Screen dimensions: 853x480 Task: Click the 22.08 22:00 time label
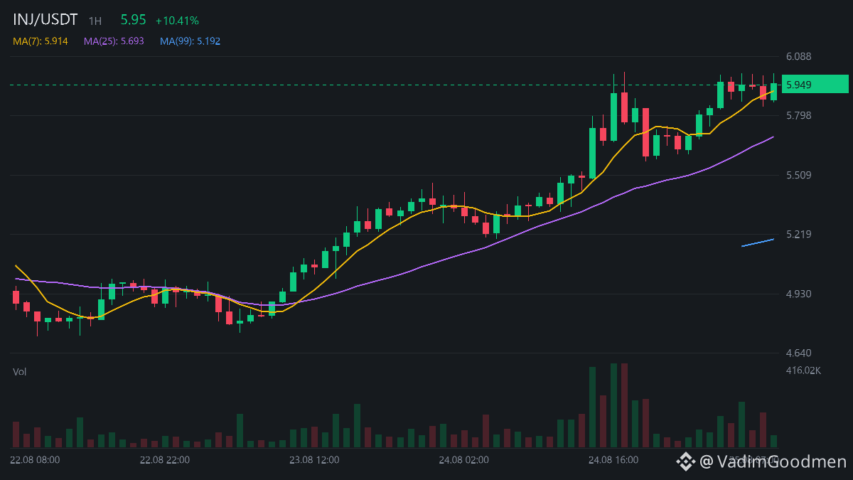point(165,460)
